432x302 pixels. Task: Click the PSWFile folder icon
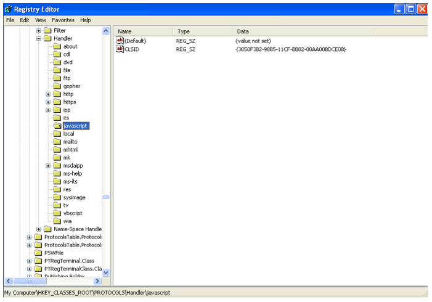(x=38, y=253)
